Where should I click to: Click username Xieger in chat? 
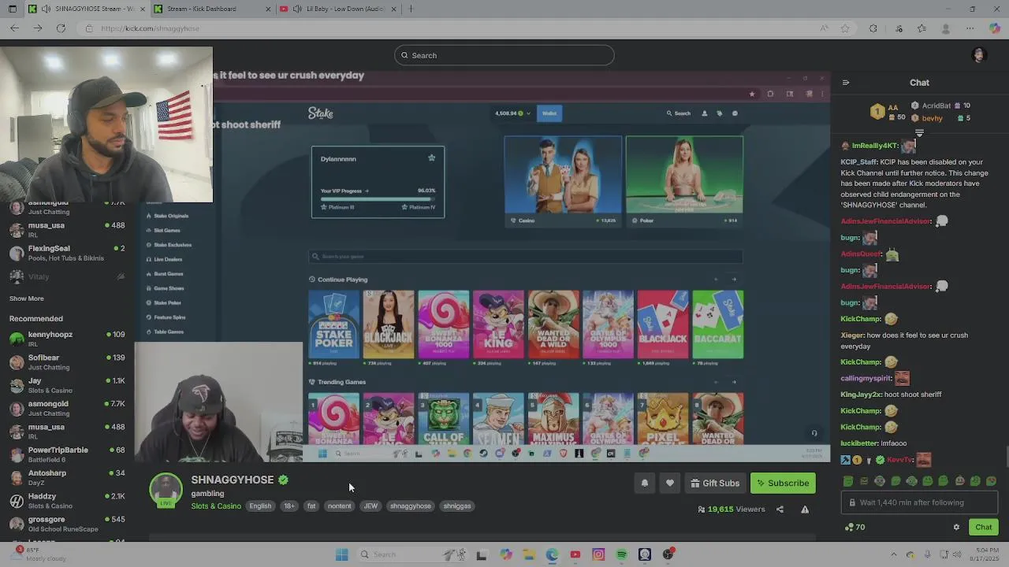point(852,335)
